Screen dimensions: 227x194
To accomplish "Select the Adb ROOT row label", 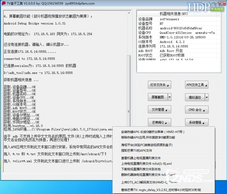I will click(145, 51).
